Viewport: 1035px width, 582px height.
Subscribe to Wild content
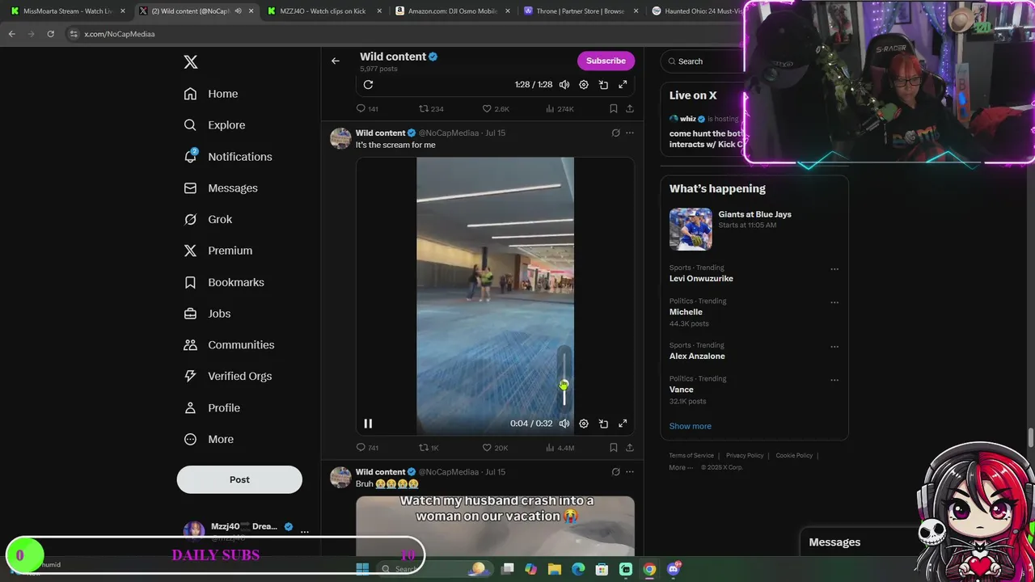point(606,61)
